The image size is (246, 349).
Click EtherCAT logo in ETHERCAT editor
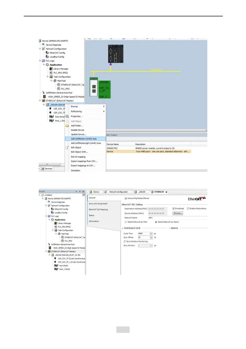point(197,199)
